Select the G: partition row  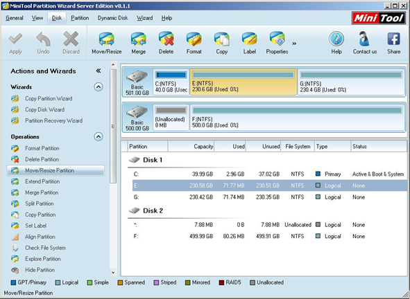pos(270,197)
